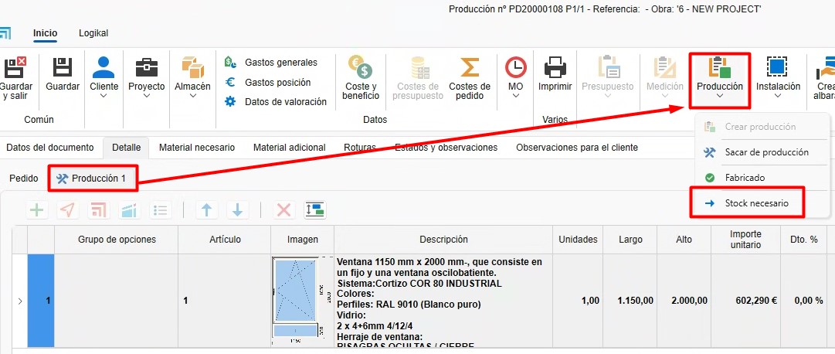Click the Imprimir printer icon
This screenshot has width=835, height=354.
pyautogui.click(x=555, y=68)
